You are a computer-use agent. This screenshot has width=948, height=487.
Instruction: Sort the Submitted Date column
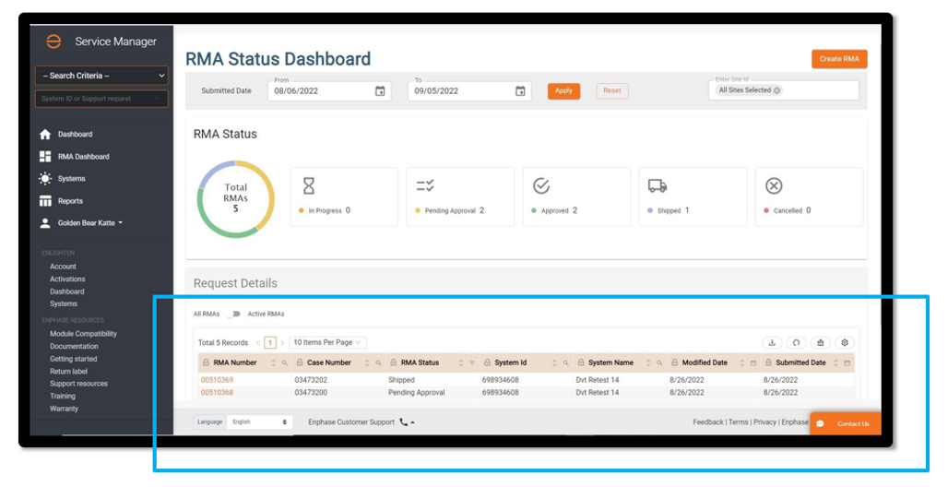[x=835, y=363]
